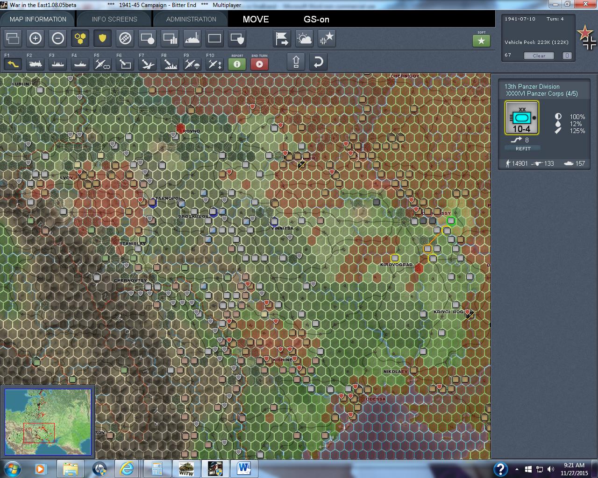This screenshot has height=478, width=598.
Task: Toggle the hex grid display
Action: coord(80,38)
